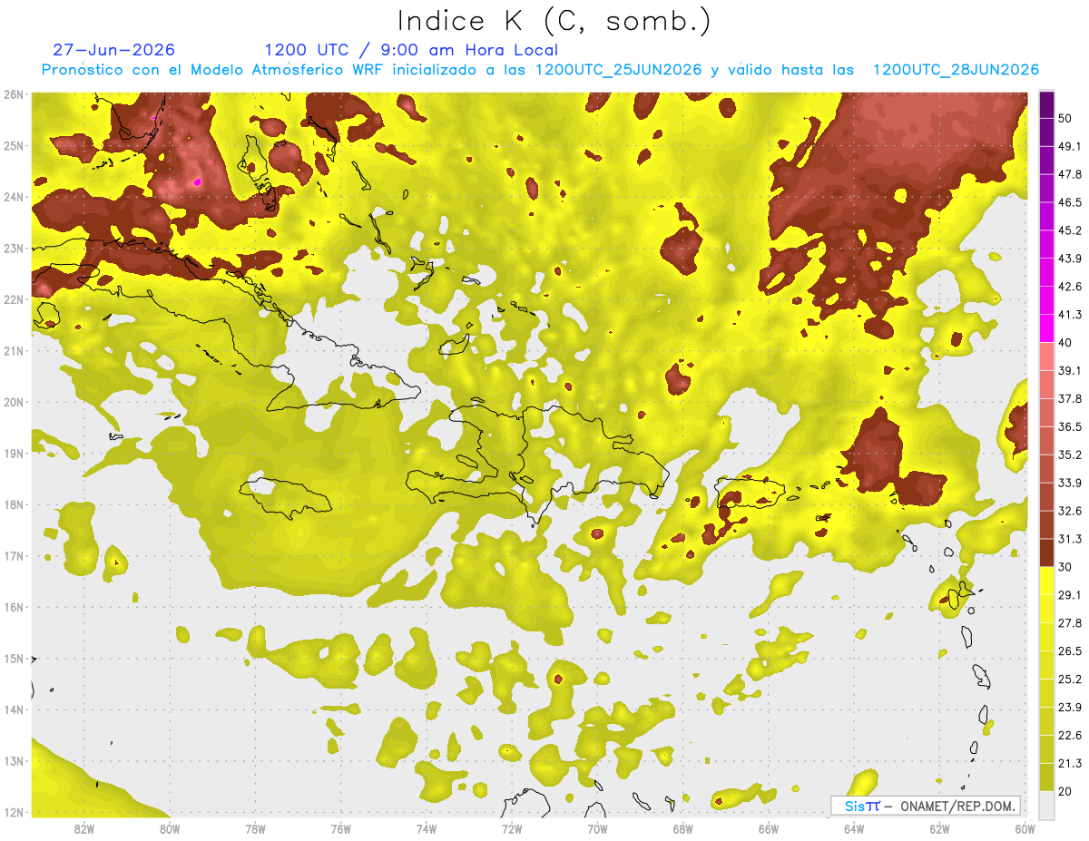Click longitude label 74W
Viewport: 1089px width, 841px height.
point(427,828)
